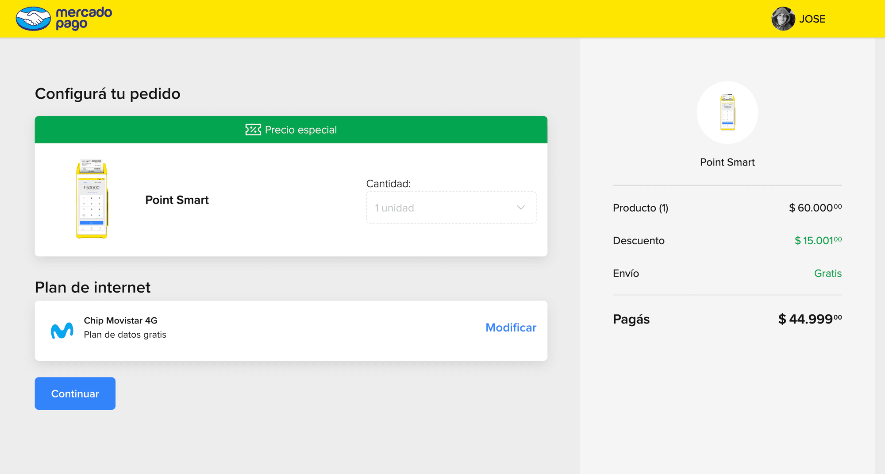Click the 'Configurá tu pedido' heading
Image resolution: width=885 pixels, height=474 pixels.
tap(108, 94)
